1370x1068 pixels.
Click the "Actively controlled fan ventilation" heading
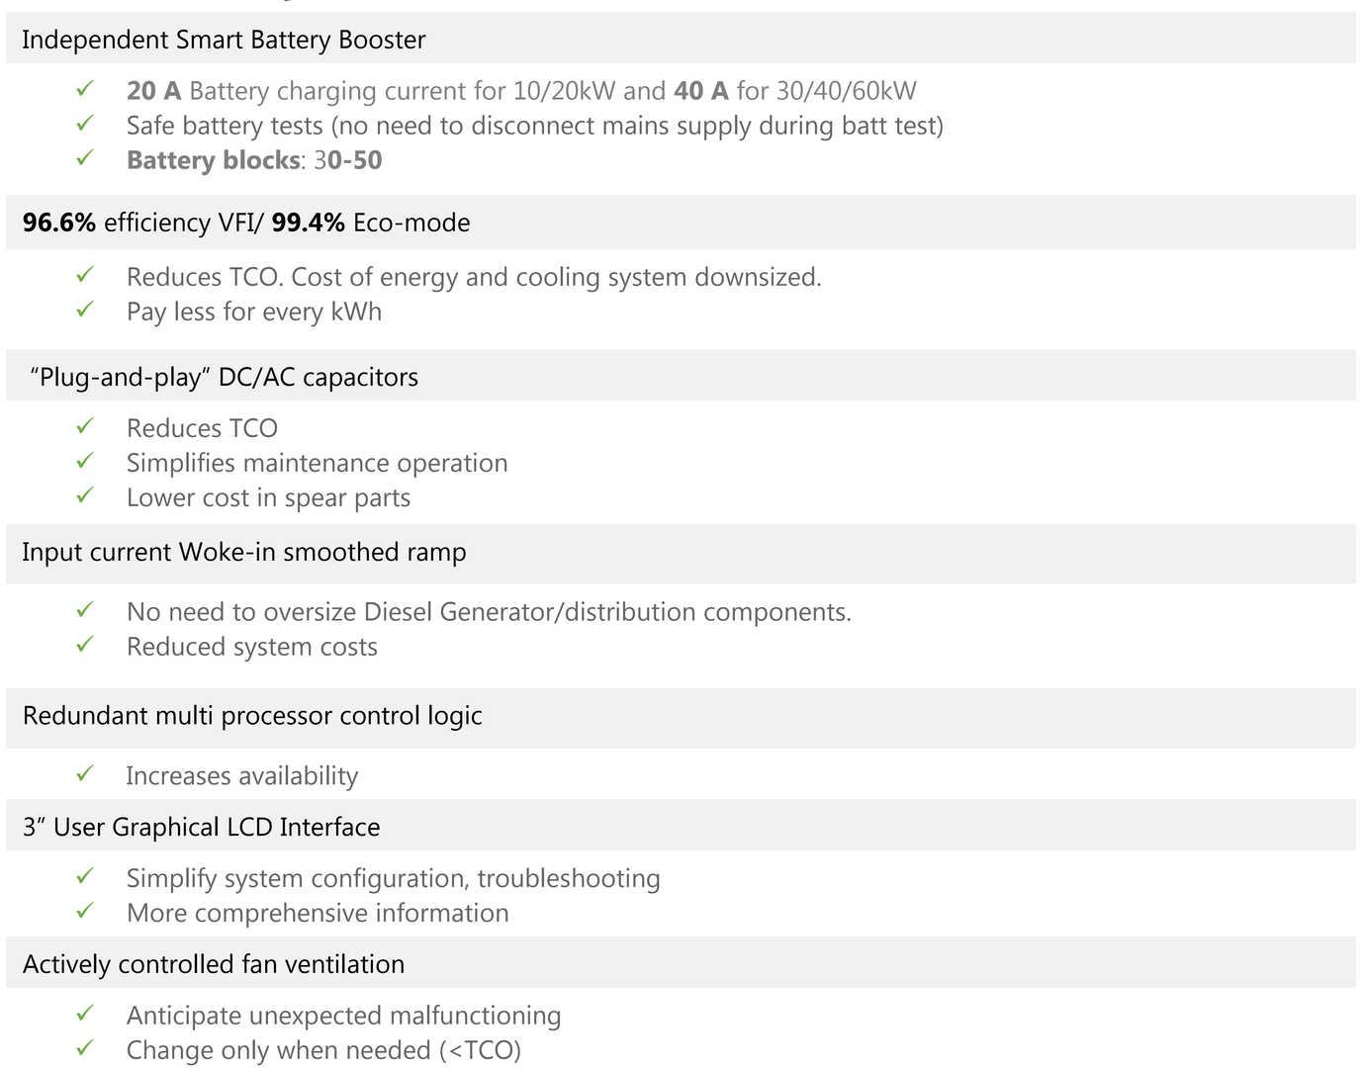pos(214,964)
